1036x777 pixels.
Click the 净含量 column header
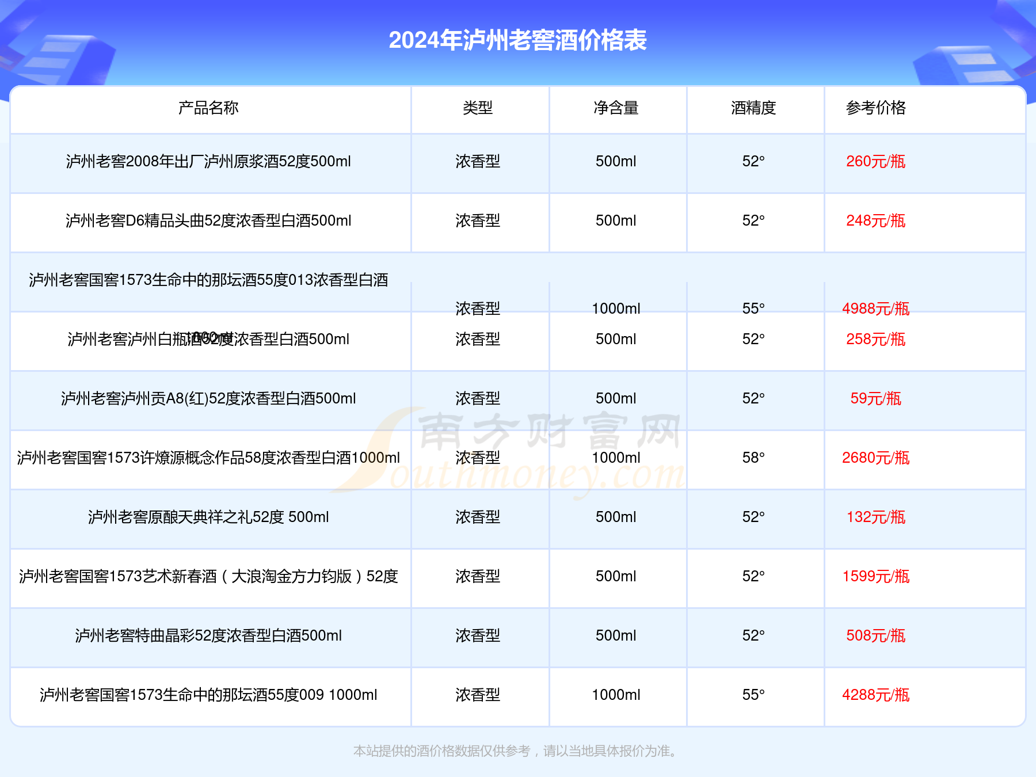pyautogui.click(x=616, y=108)
